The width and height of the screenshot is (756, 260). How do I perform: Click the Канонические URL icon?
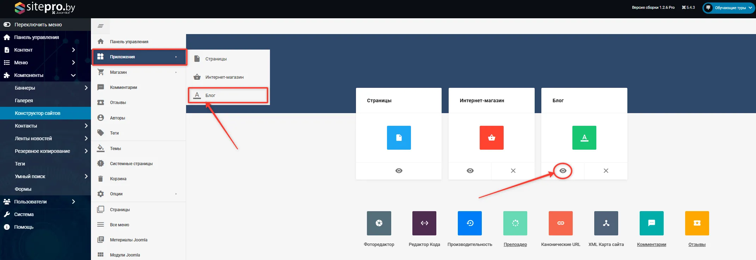[560, 223]
